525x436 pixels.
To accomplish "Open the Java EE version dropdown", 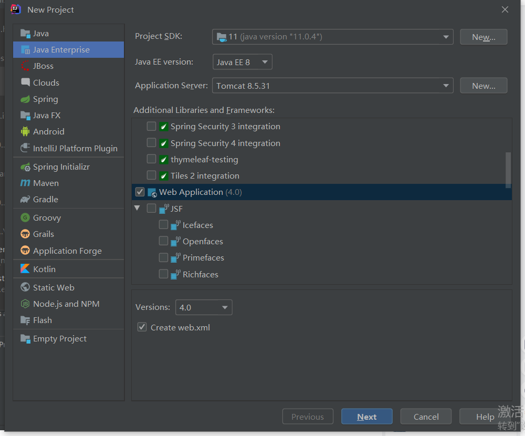I will point(242,62).
